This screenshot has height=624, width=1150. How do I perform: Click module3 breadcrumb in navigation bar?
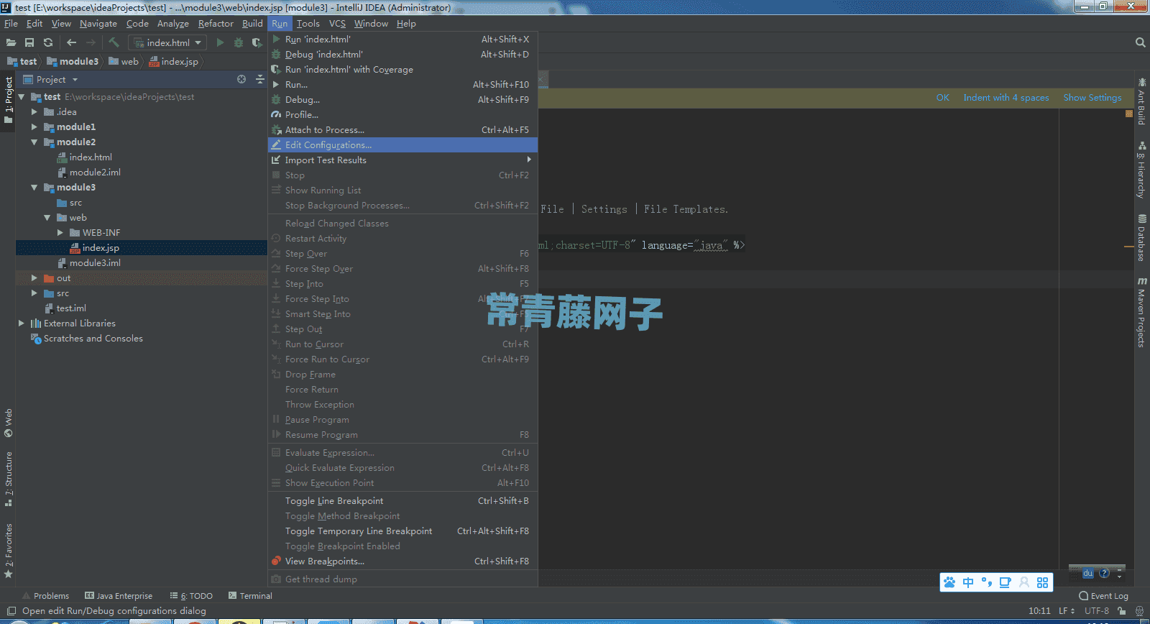pos(73,61)
